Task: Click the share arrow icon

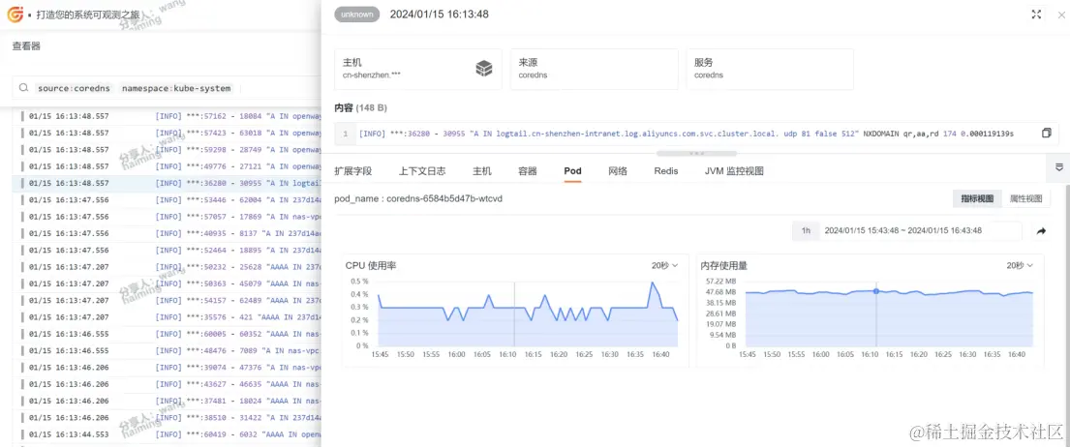Action: 1041,231
